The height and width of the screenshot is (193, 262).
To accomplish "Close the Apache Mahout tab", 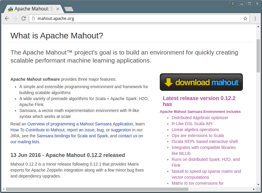I will tap(58, 9).
